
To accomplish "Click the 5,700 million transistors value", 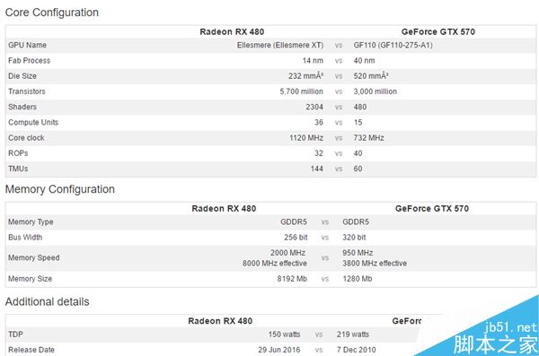I will tap(301, 91).
